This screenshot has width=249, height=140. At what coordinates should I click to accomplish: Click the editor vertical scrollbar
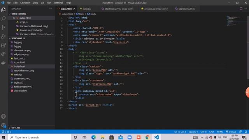click(x=248, y=47)
